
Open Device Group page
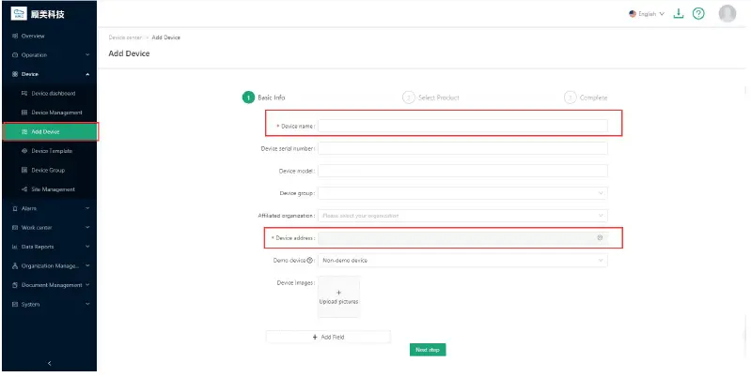click(x=48, y=170)
